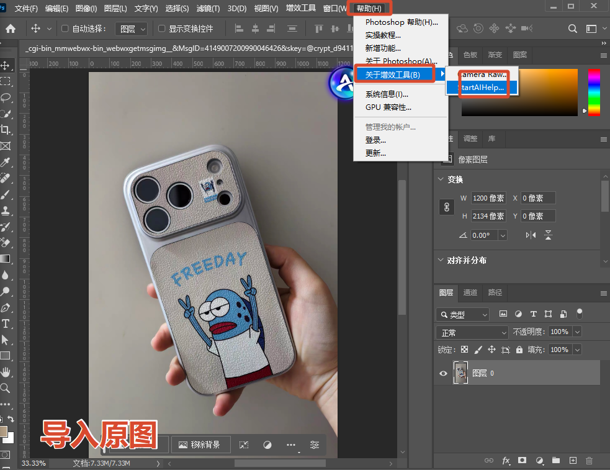The image size is (610, 470).
Task: Select the Eyedropper tool
Action: [6, 162]
